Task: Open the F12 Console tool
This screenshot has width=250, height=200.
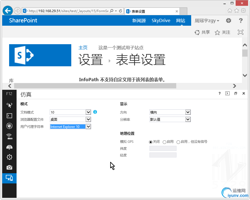Action: point(9,116)
